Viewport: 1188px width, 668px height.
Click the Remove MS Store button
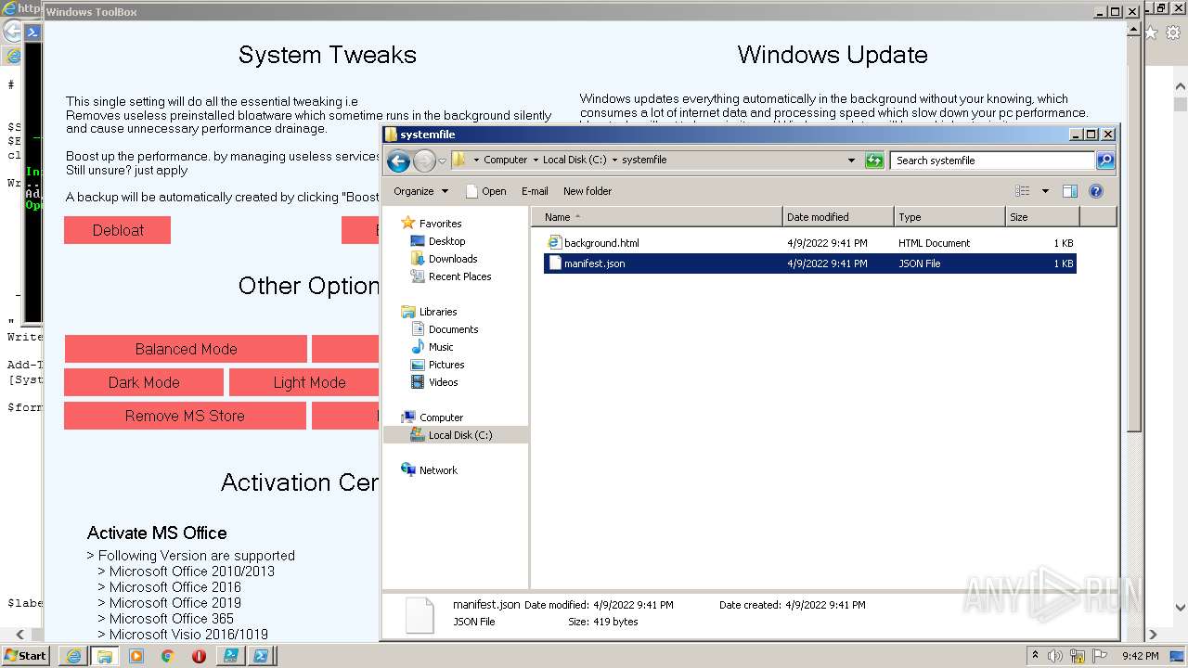tap(185, 416)
